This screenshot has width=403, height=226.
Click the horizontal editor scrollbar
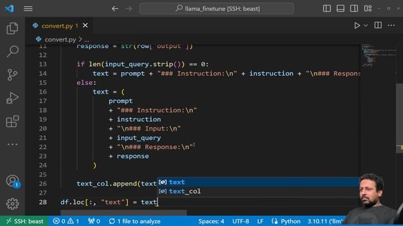click(x=123, y=212)
